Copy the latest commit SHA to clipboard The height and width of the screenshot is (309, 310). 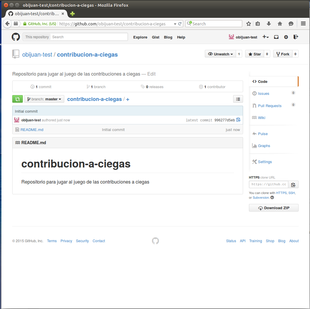click(x=238, y=120)
